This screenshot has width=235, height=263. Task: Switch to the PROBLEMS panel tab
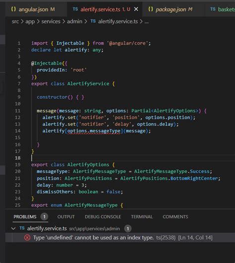(25, 217)
